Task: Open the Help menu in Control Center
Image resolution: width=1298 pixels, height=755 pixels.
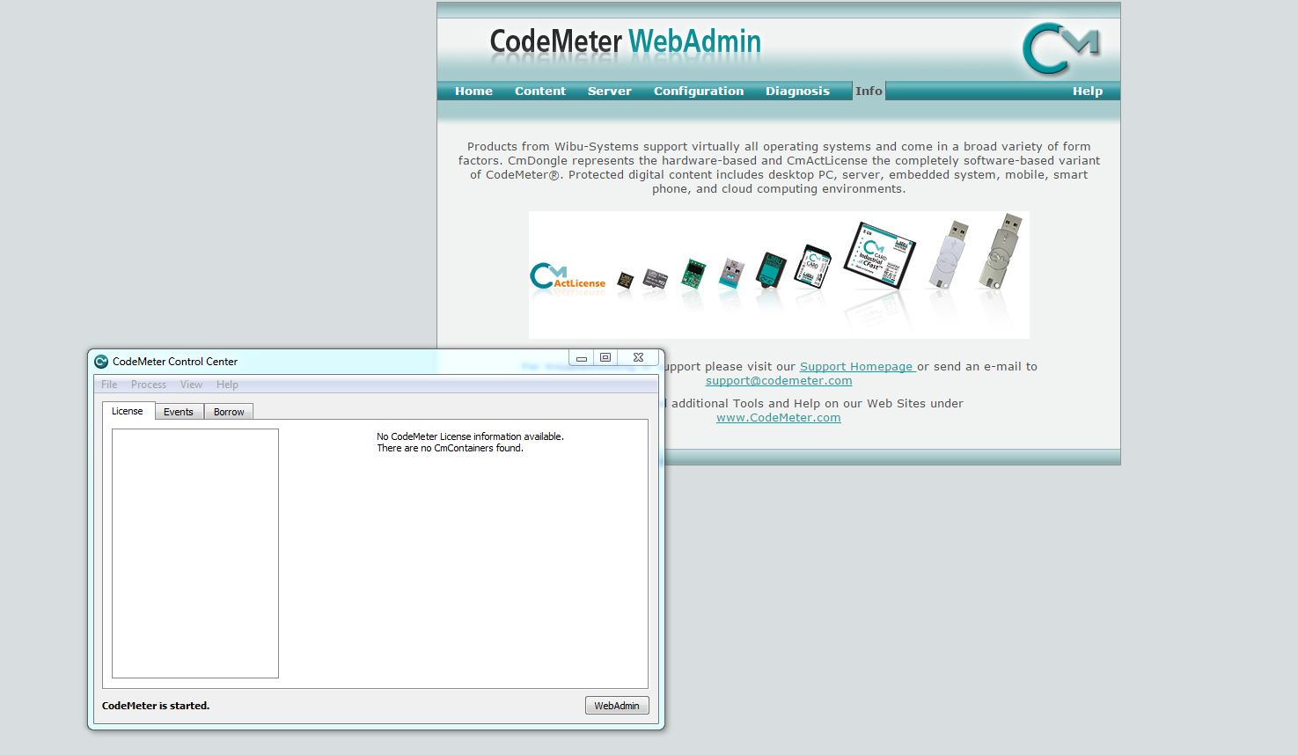Action: pyautogui.click(x=227, y=385)
